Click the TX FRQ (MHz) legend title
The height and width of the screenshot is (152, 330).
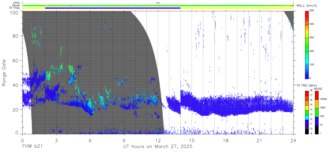[306, 86]
